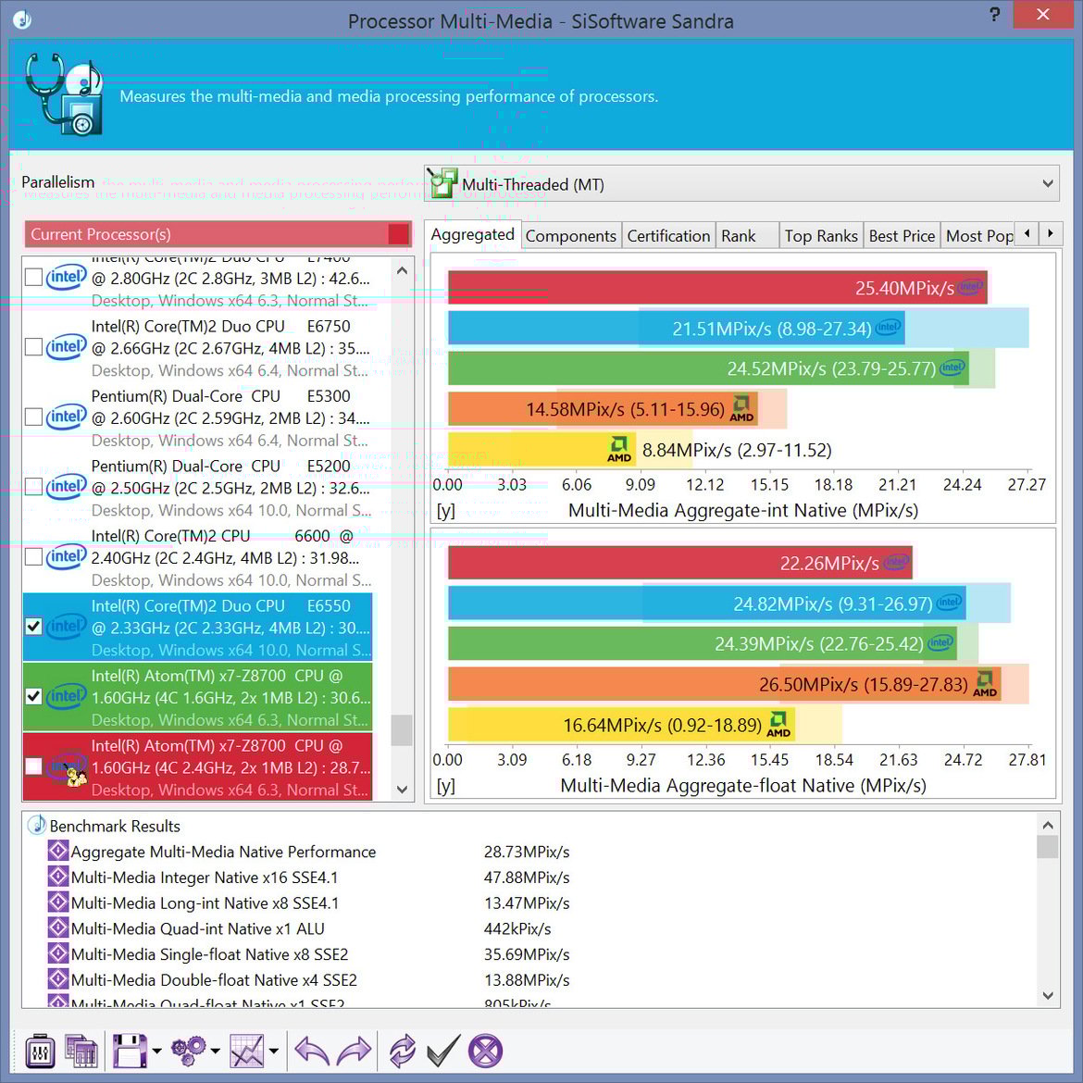Click the Sandra app icon in title bar
This screenshot has height=1083, width=1083.
click(x=22, y=20)
